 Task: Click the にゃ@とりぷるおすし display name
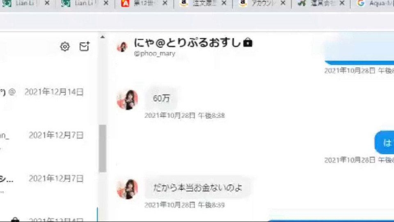[188, 42]
